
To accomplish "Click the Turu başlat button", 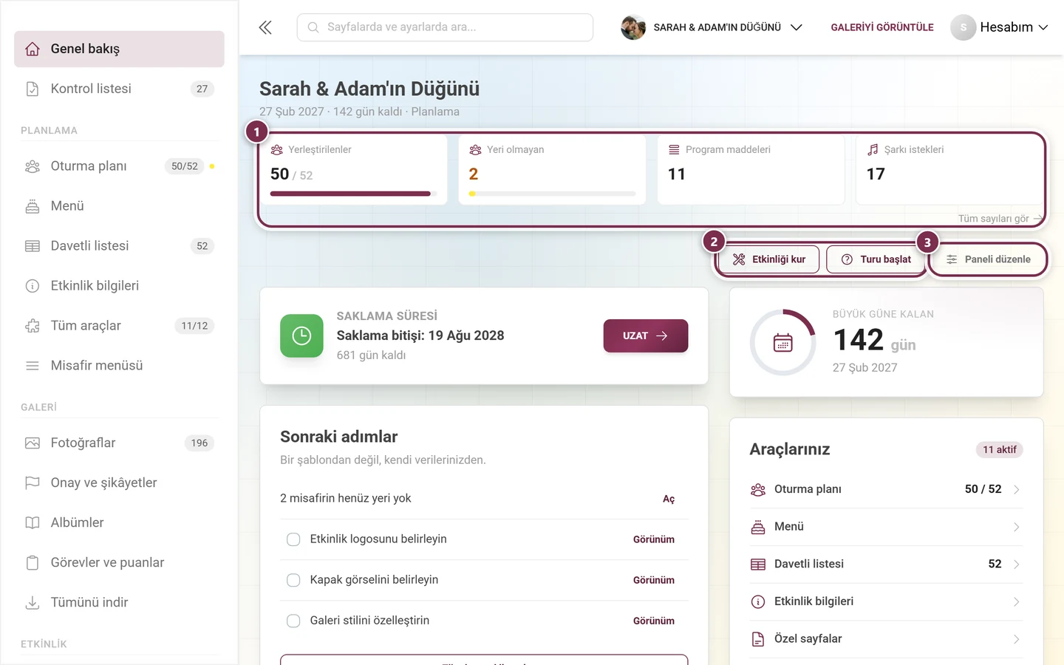I will tap(876, 259).
